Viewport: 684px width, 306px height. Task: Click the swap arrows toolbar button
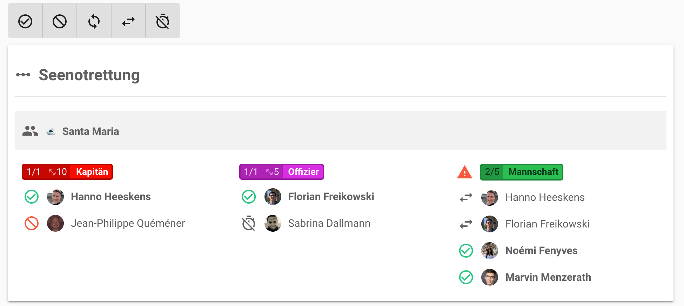[x=128, y=21]
